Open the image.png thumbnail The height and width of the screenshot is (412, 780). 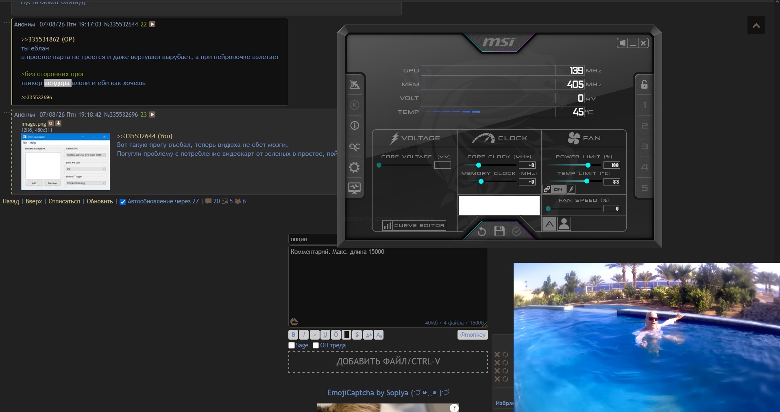click(x=65, y=162)
